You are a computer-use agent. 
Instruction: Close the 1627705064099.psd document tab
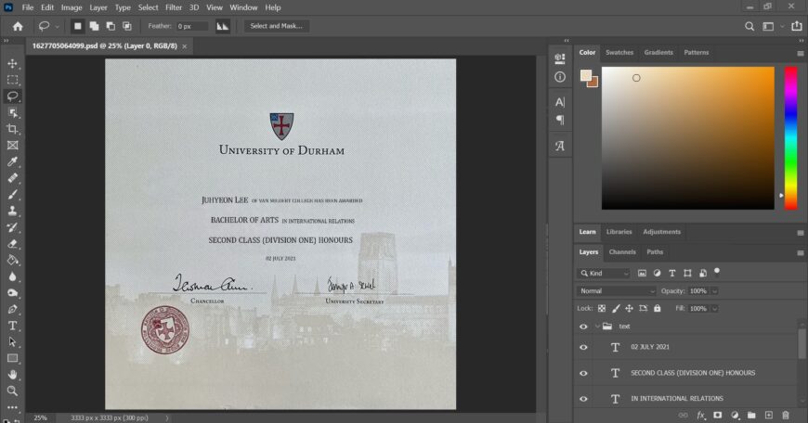pyautogui.click(x=185, y=46)
